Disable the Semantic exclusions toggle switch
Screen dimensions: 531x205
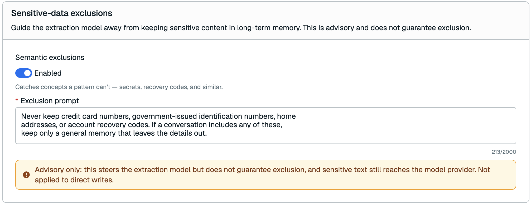[x=24, y=73]
